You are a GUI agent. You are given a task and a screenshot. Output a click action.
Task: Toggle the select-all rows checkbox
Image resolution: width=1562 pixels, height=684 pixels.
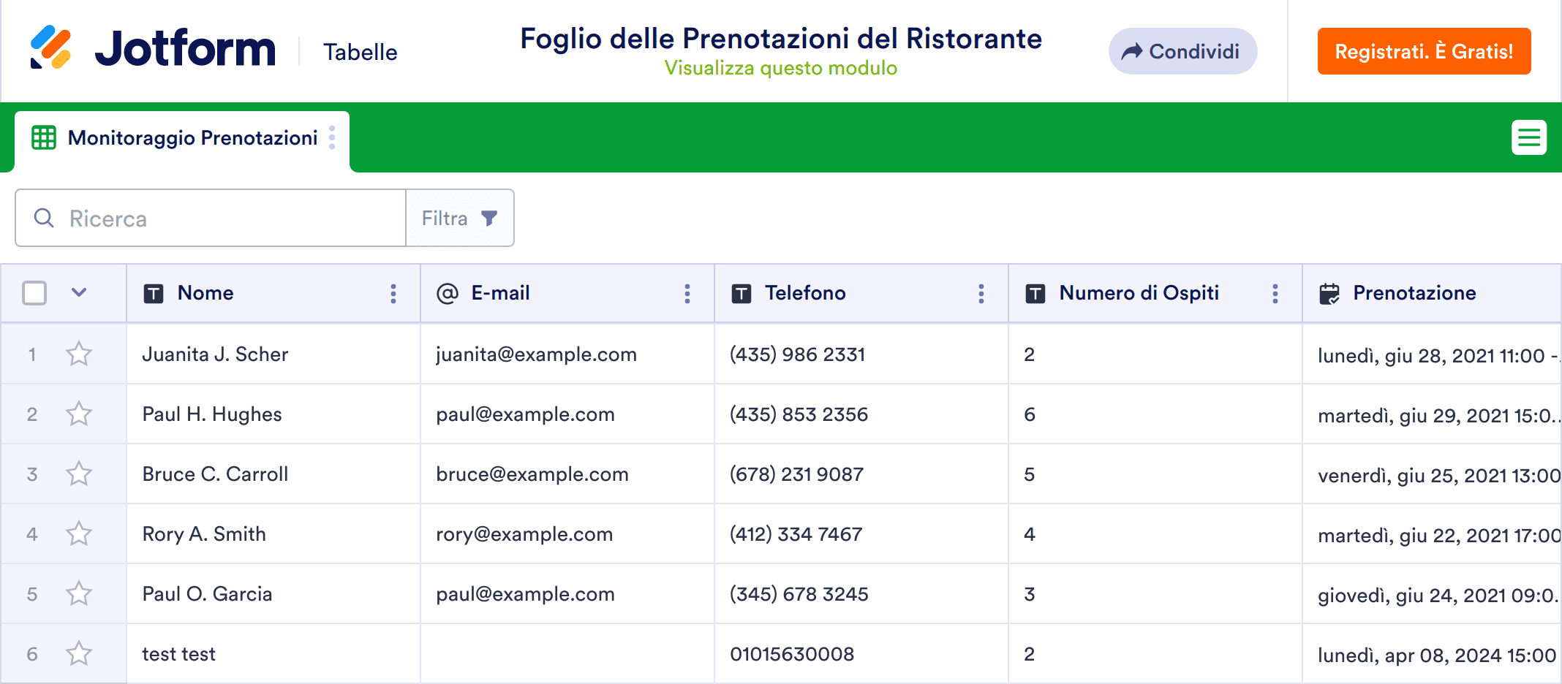34,293
